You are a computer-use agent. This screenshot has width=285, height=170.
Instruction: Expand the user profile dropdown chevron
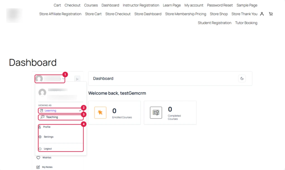point(63,79)
